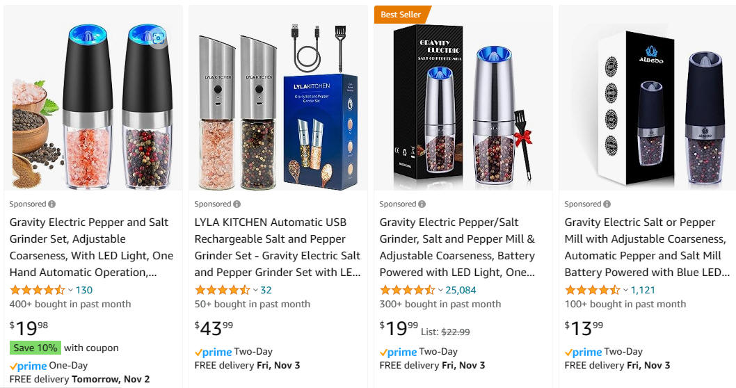Open the 25,084 reviews link
The image size is (736, 388).
461,290
